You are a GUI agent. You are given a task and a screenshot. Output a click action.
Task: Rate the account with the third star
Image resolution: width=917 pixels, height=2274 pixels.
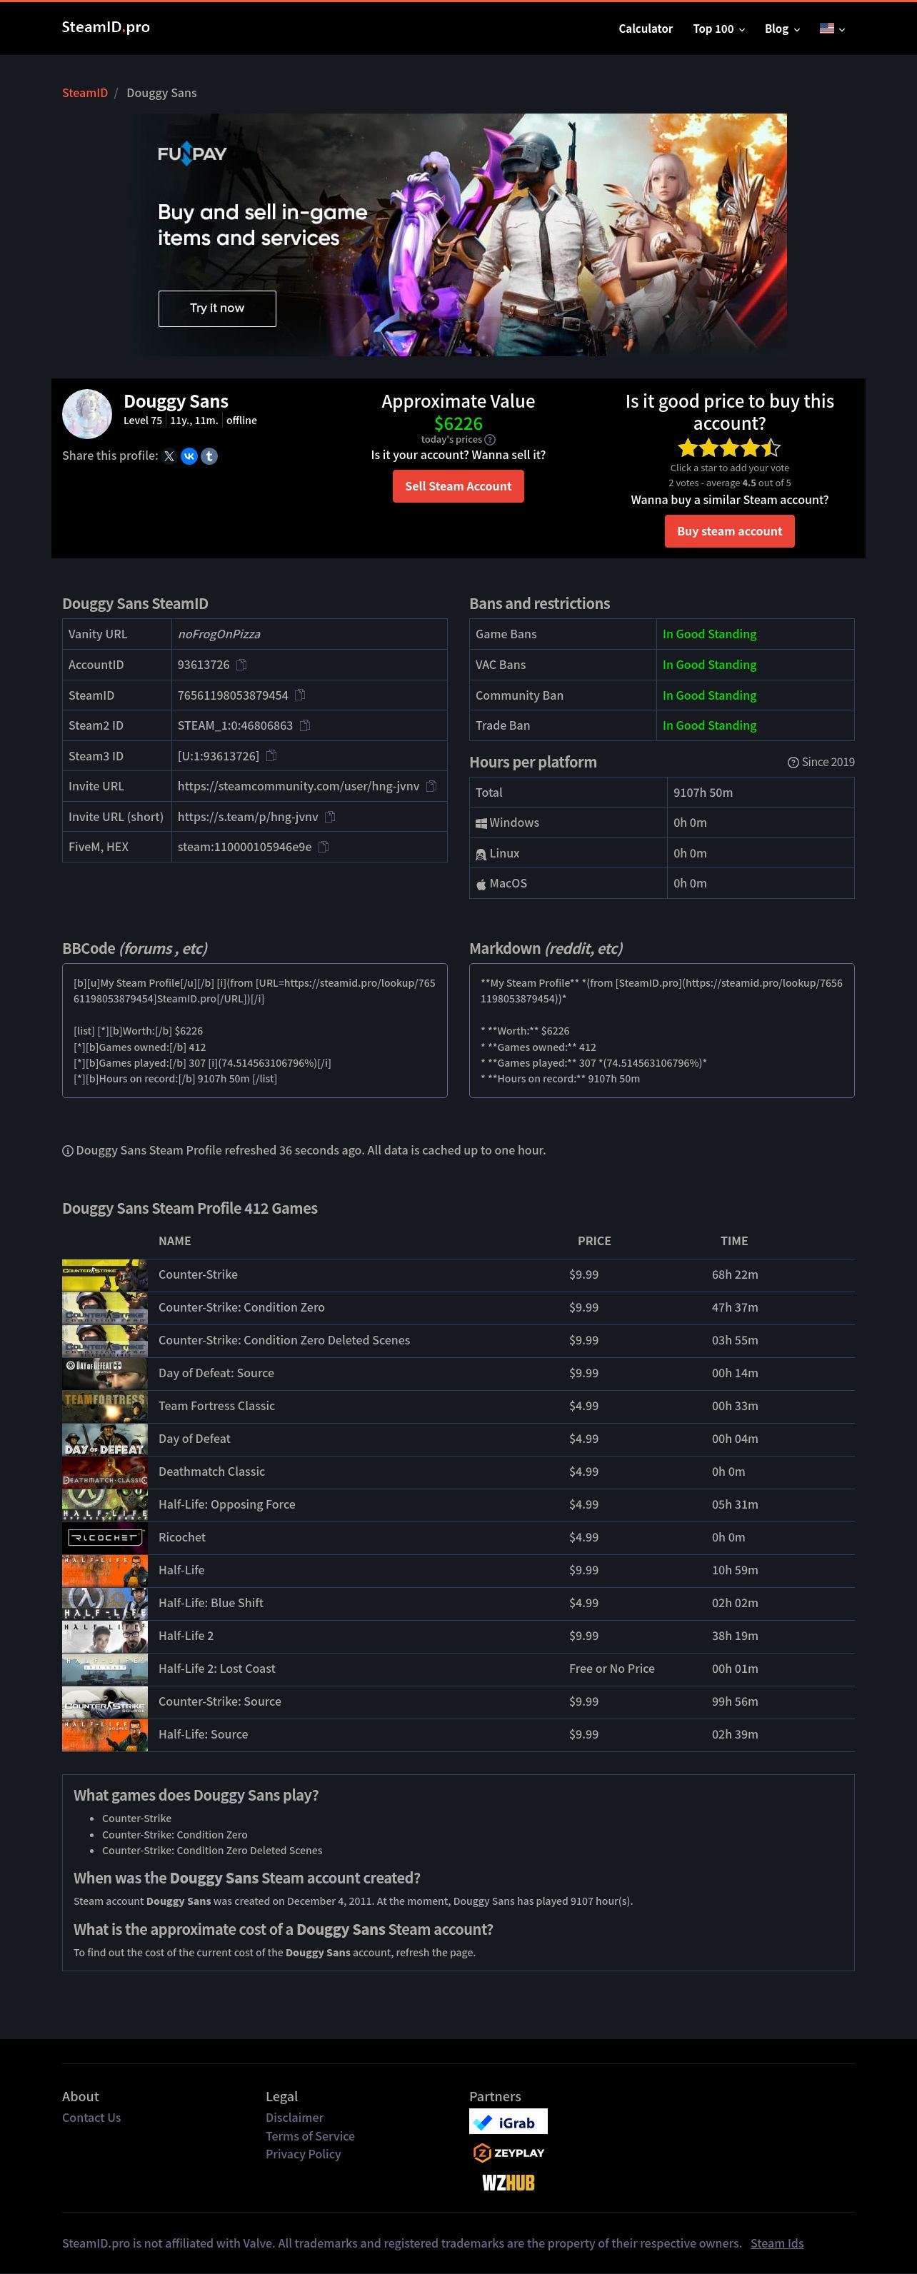coord(730,448)
